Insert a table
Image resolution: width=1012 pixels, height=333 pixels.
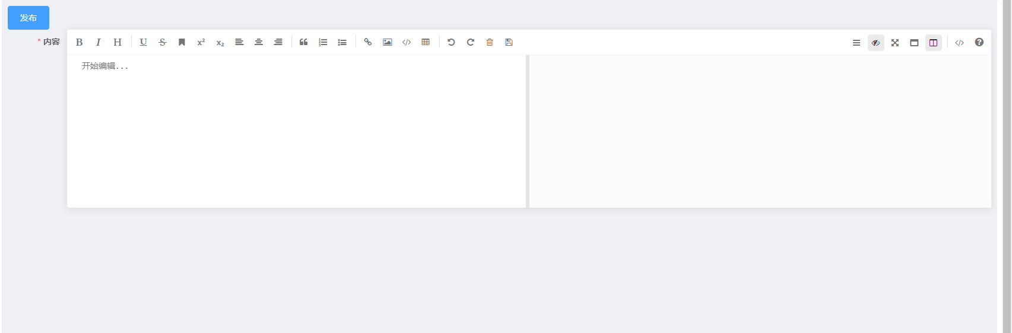click(426, 42)
